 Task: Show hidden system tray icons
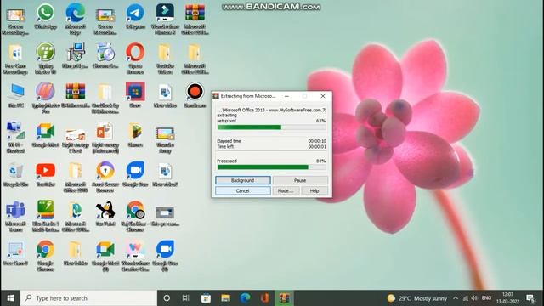click(456, 298)
